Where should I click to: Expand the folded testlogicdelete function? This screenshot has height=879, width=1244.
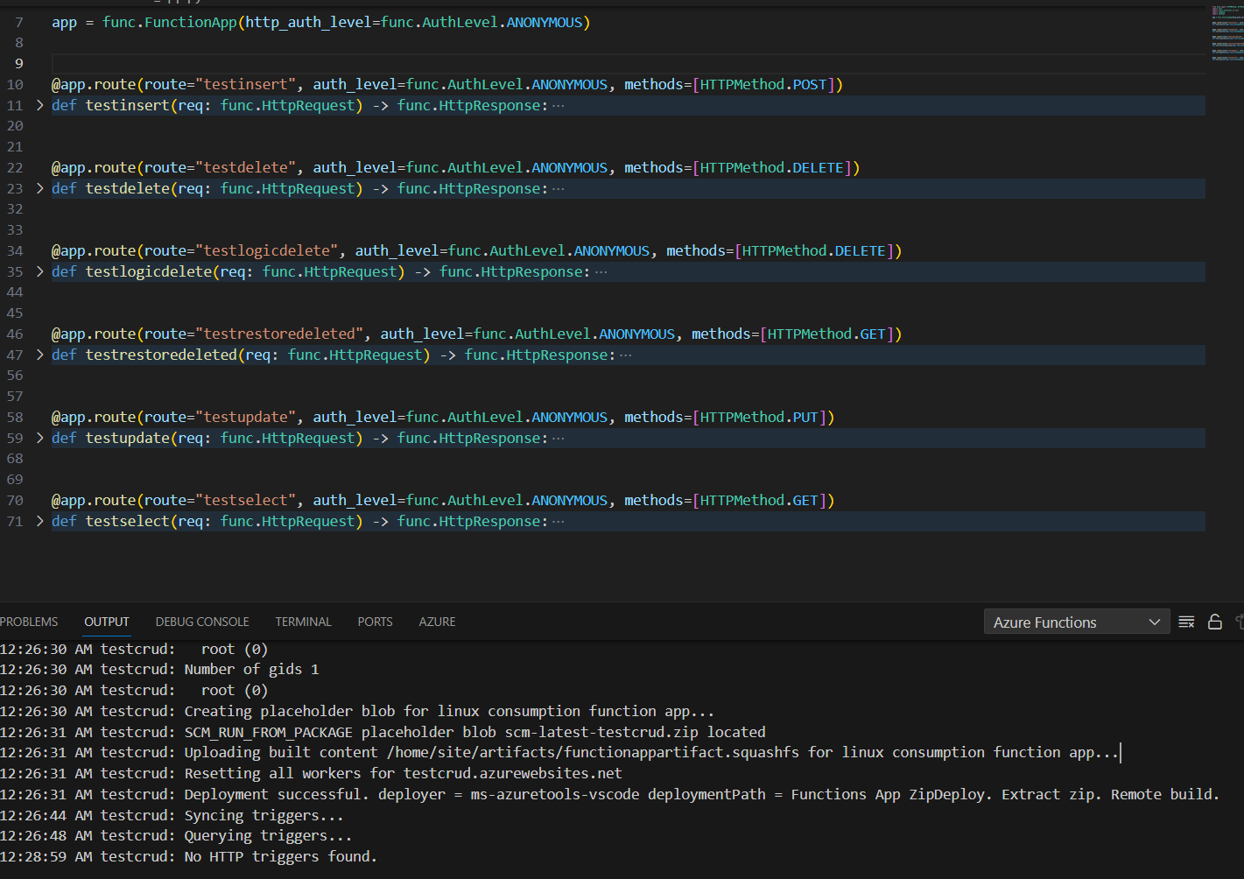point(39,271)
